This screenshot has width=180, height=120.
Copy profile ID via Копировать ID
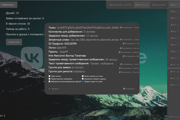tap(131, 43)
